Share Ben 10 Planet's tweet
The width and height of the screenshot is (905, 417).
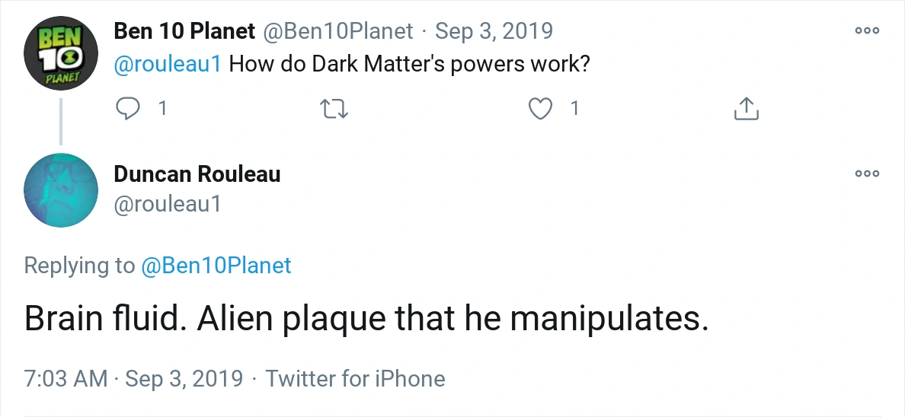click(x=746, y=109)
